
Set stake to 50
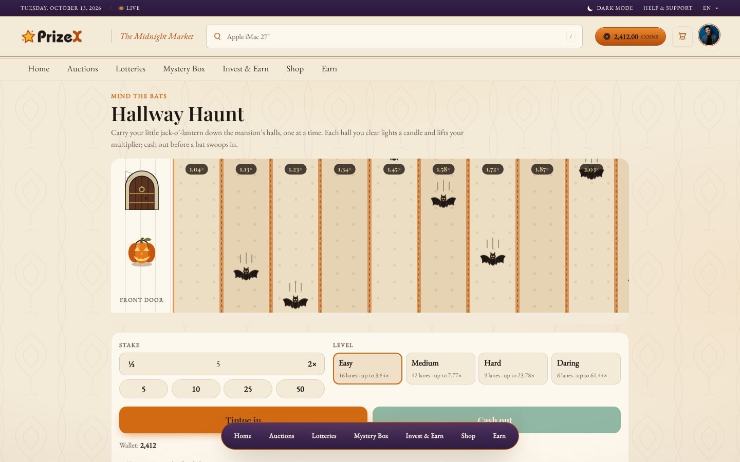tap(300, 389)
